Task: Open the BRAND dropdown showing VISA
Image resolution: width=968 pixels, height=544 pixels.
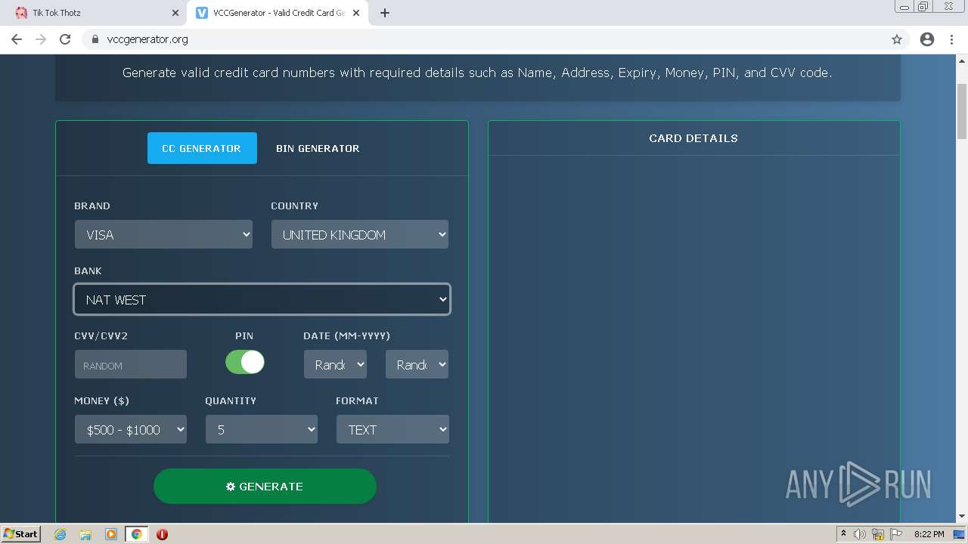Action: pos(163,235)
